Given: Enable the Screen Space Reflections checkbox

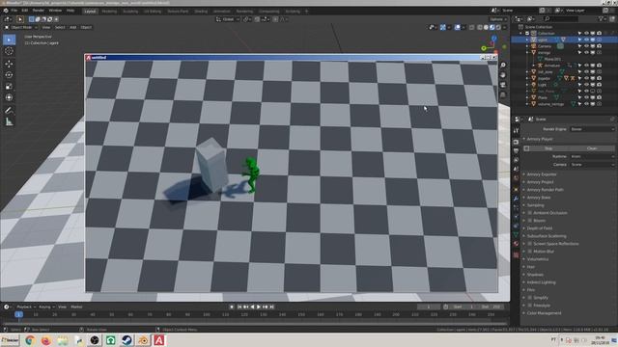Looking at the screenshot, I should [x=530, y=244].
